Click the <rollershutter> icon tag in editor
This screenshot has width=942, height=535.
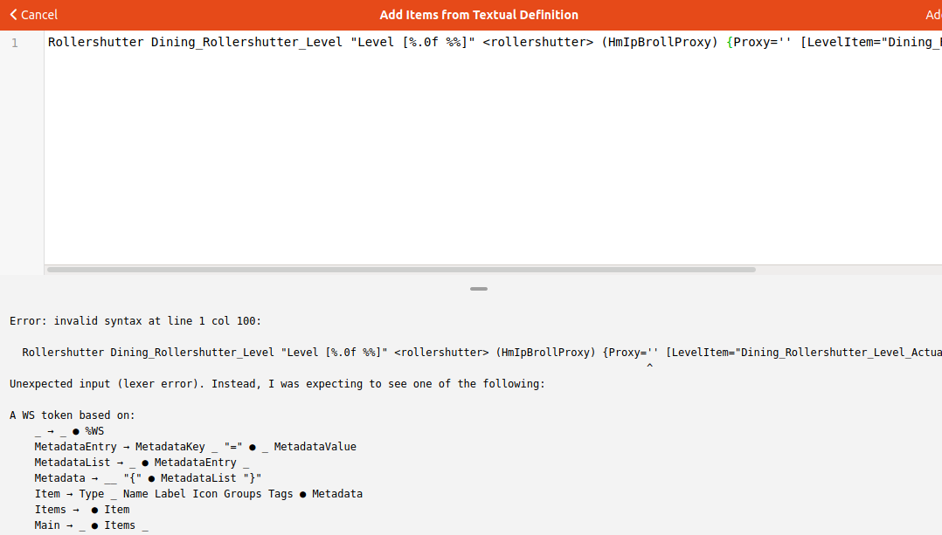click(x=538, y=42)
